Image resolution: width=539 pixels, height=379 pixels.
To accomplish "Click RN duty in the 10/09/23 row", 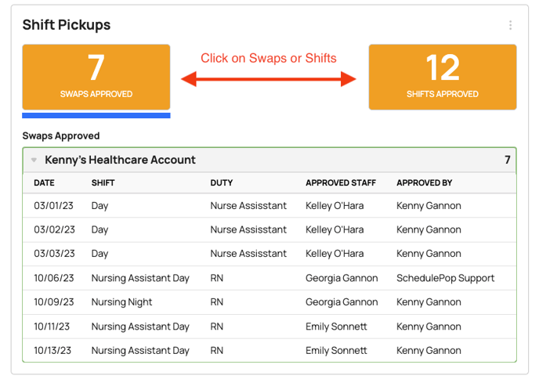I will tap(216, 302).
